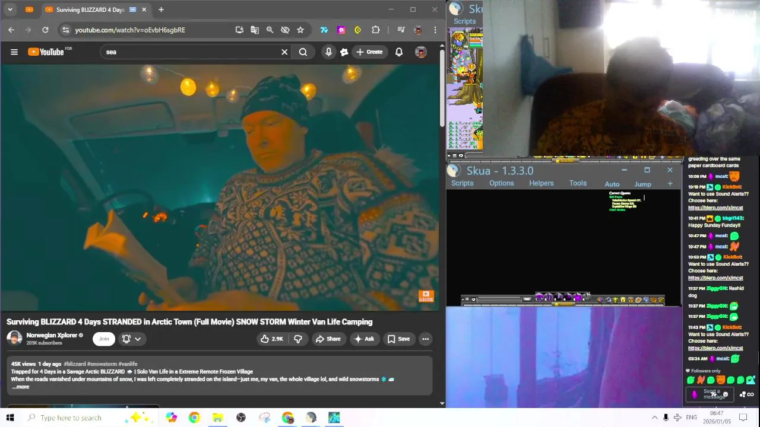Viewport: 760px width, 427px height.
Task: Open Chrome zoom magnifier in address bar
Action: click(x=270, y=30)
